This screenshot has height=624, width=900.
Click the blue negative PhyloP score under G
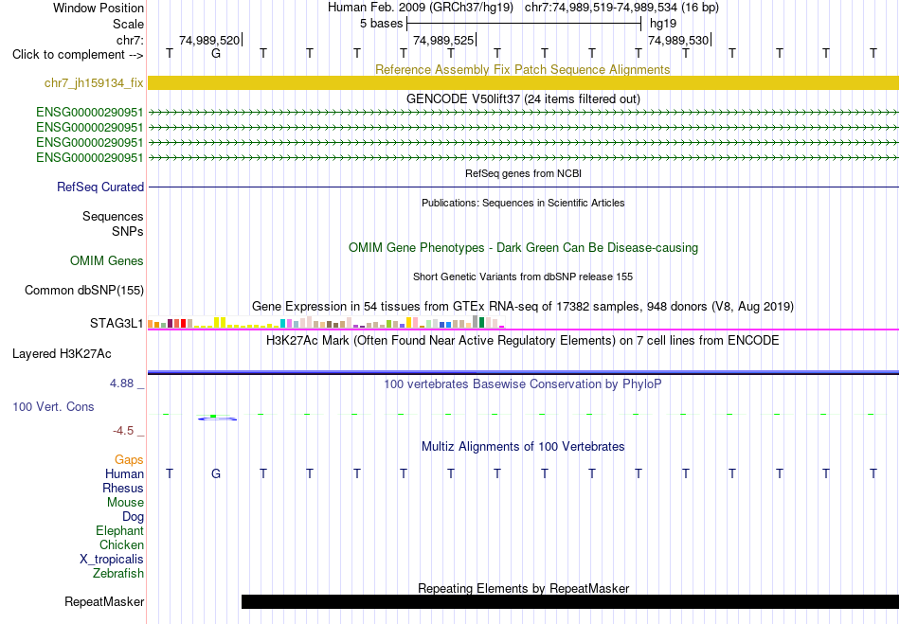tap(218, 419)
